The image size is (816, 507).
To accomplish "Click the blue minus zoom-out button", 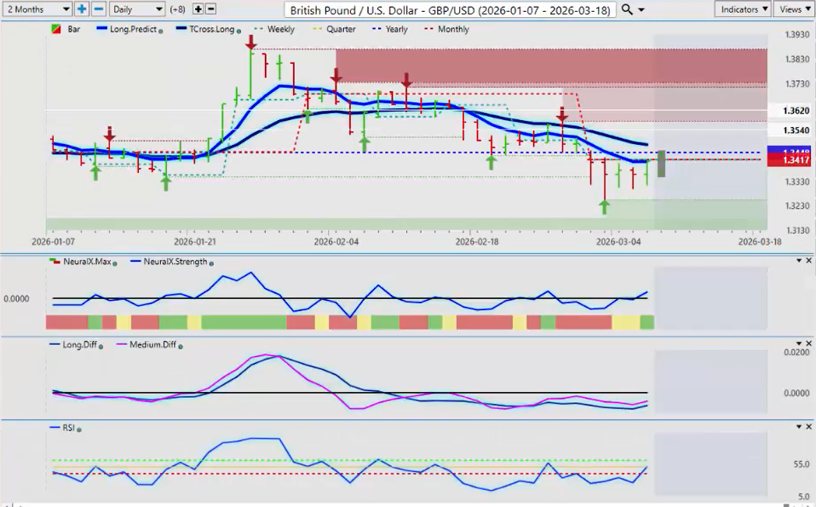I will click(x=98, y=9).
